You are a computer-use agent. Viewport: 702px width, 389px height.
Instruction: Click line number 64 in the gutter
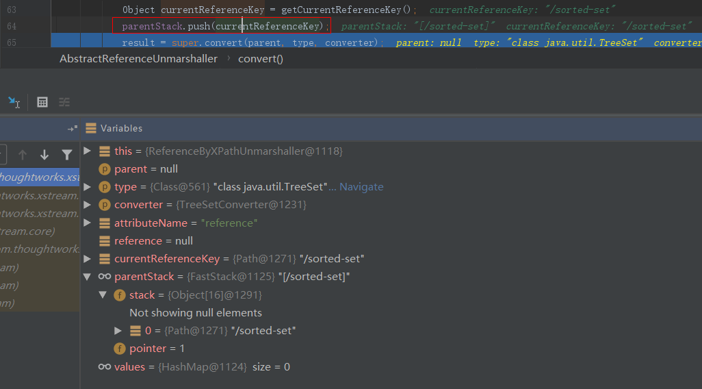click(x=12, y=26)
